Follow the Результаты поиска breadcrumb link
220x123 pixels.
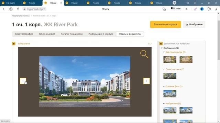click(21, 16)
